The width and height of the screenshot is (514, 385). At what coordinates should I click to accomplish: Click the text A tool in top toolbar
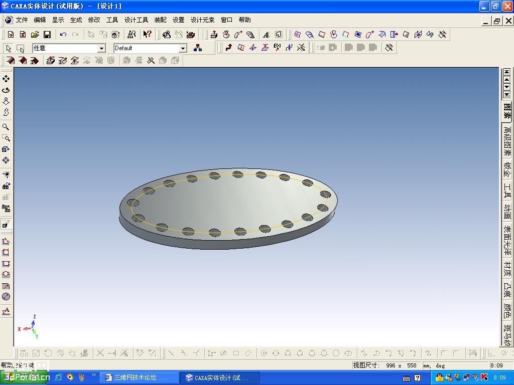[266, 35]
